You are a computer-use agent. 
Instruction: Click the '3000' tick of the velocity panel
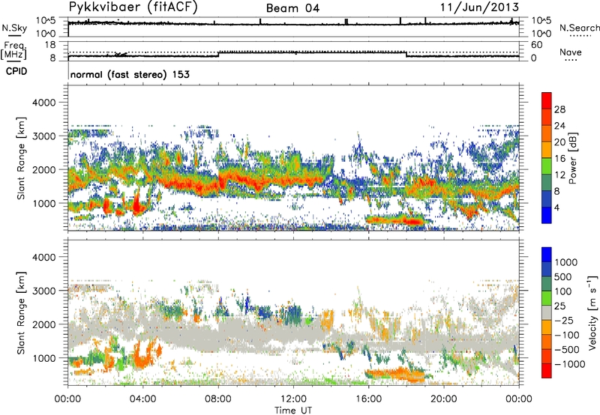(44, 291)
